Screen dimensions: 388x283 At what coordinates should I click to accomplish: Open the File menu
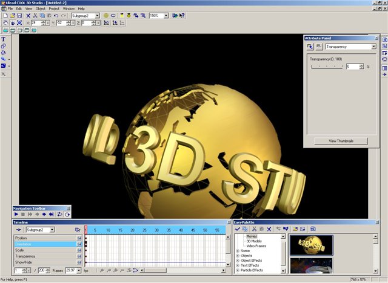coord(10,8)
